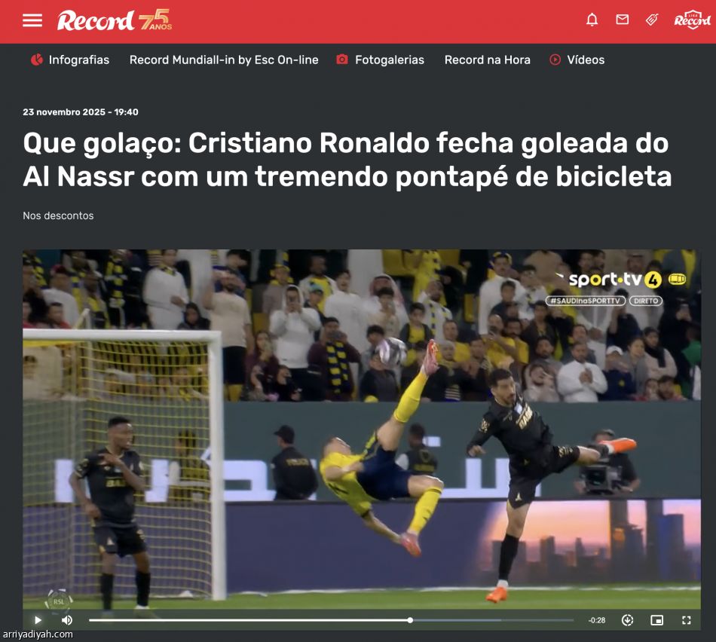Click the Record 75 anos logo

pos(114,20)
